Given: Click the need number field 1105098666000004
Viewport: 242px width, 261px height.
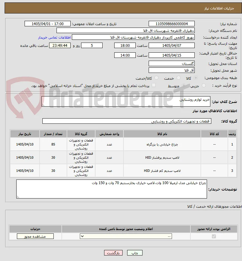Looking at the screenshot, I should (172, 24).
